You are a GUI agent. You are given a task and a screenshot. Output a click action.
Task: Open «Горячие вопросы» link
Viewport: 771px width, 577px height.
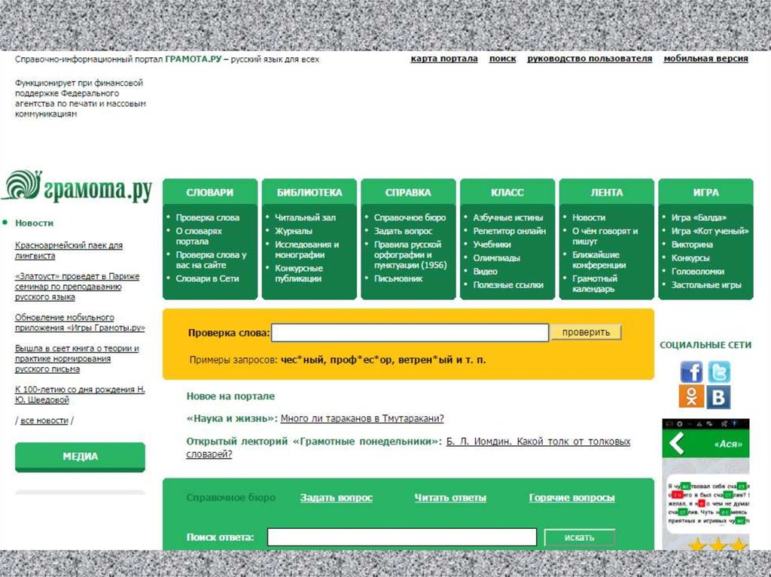pos(572,498)
